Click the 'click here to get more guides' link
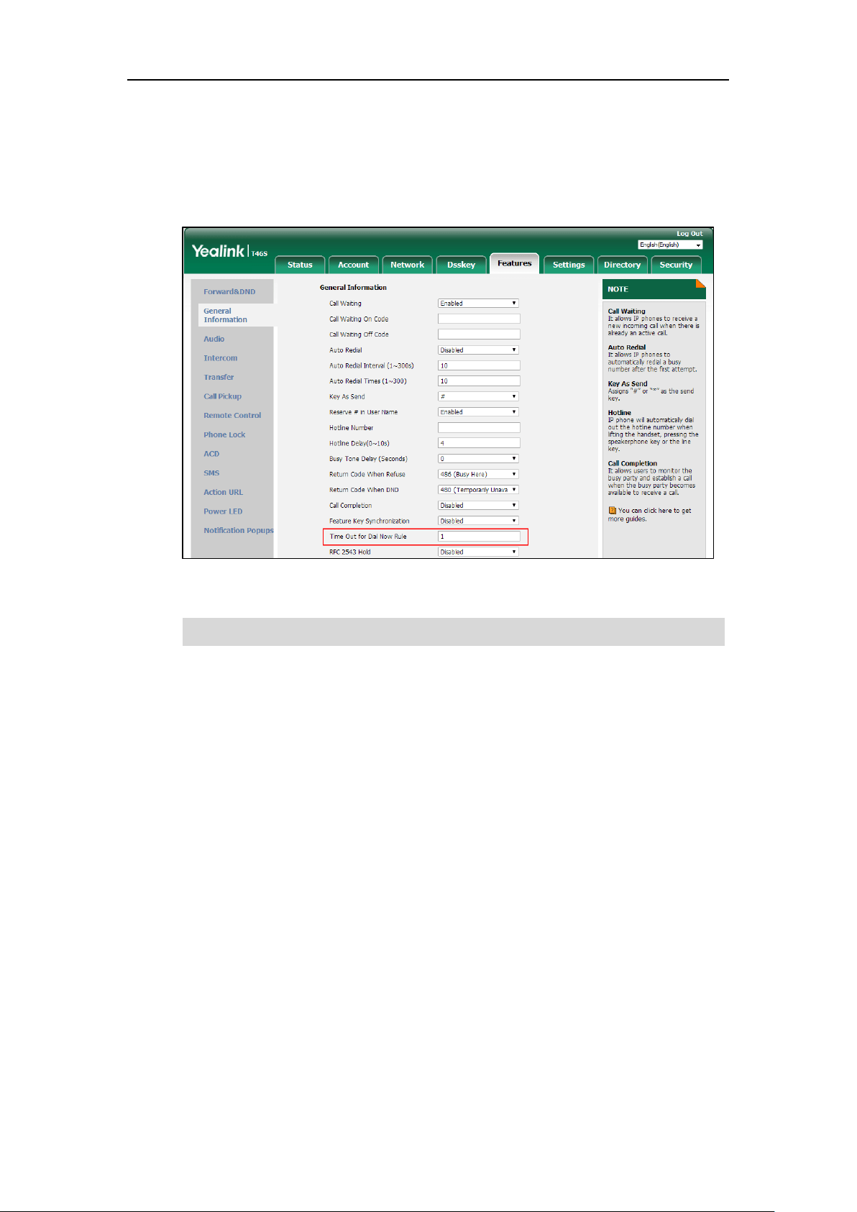This screenshot has height=1212, width=857. 650,515
